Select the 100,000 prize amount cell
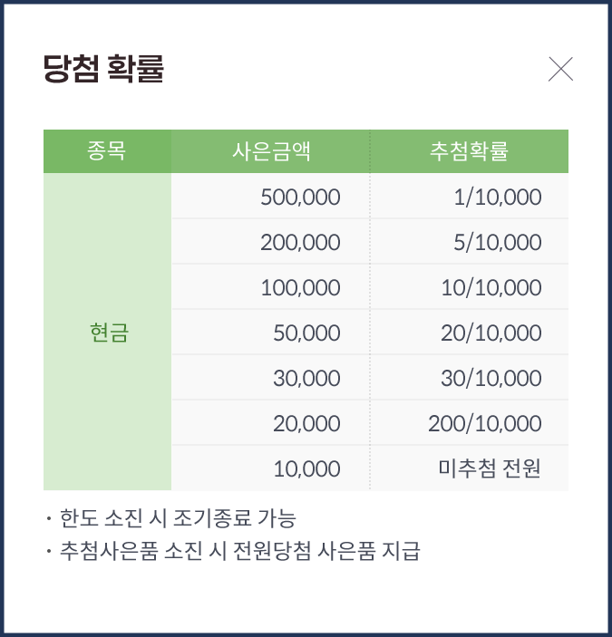 [300, 288]
